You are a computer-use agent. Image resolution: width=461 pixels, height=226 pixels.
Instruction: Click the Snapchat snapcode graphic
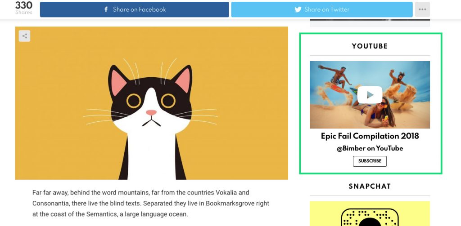pyautogui.click(x=370, y=217)
